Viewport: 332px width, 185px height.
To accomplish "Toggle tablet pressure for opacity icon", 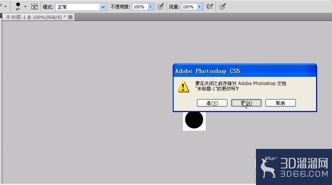I will pyautogui.click(x=160, y=6).
